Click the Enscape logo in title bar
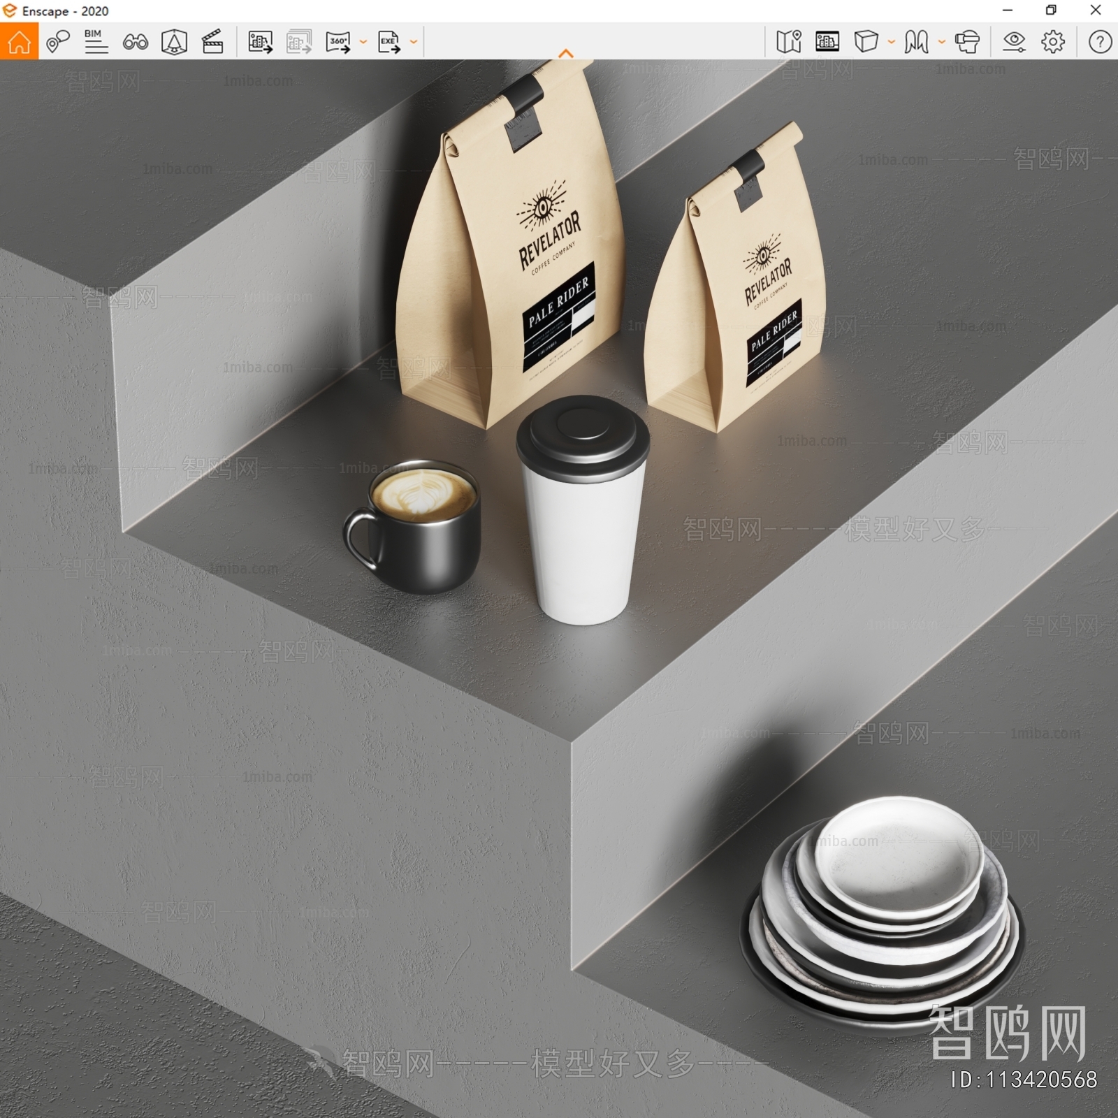The width and height of the screenshot is (1118, 1118). point(9,10)
